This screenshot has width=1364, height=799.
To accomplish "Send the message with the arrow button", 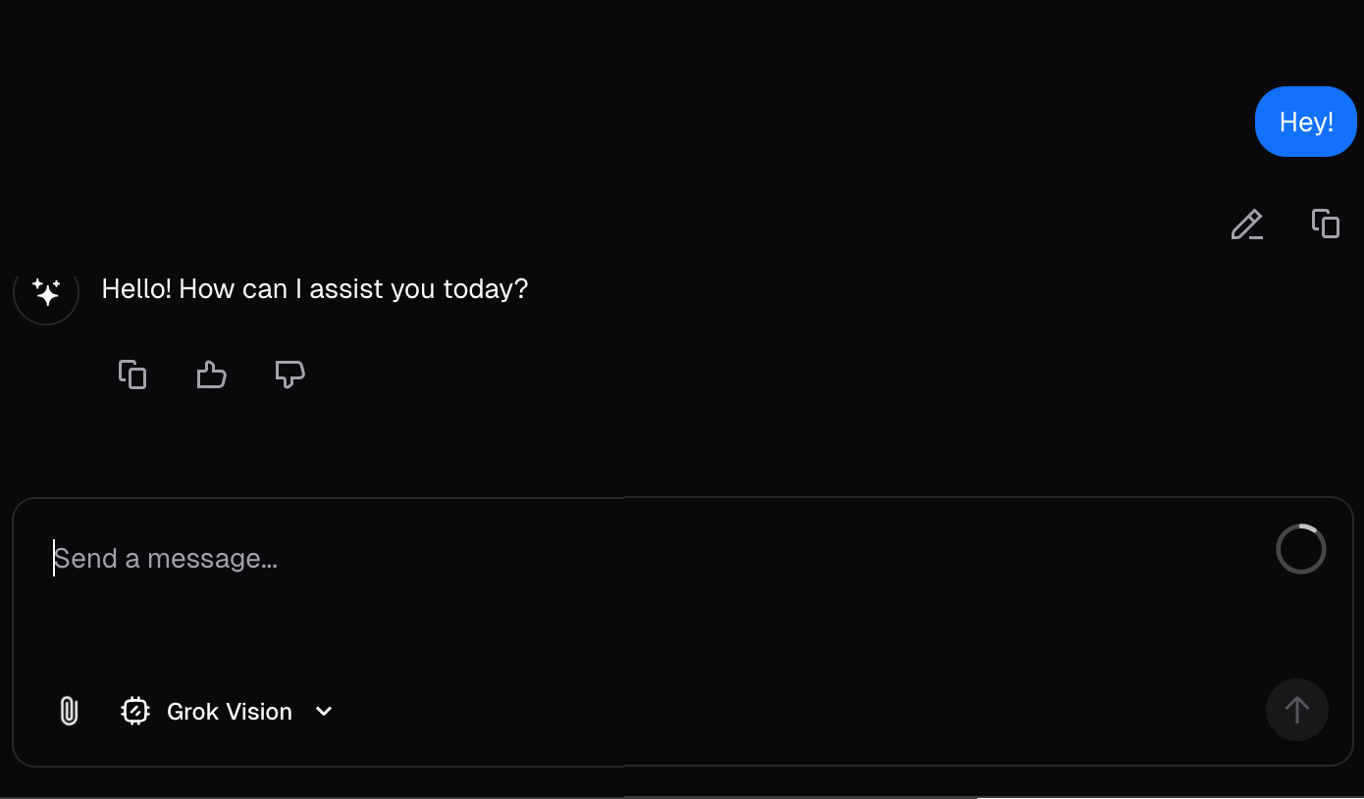I will pyautogui.click(x=1296, y=710).
